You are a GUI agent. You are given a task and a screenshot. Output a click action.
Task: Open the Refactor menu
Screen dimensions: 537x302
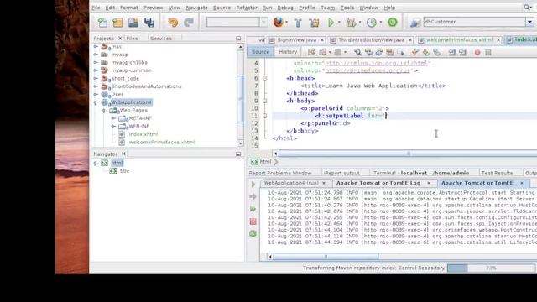247,8
